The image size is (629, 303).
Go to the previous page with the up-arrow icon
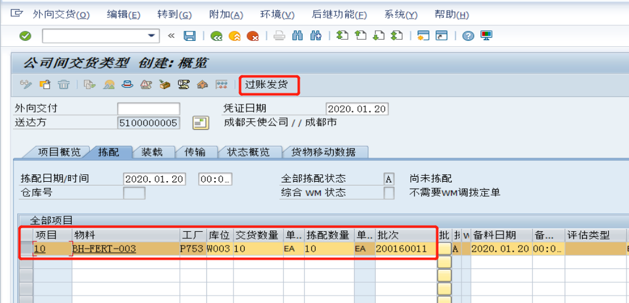[x=361, y=35]
